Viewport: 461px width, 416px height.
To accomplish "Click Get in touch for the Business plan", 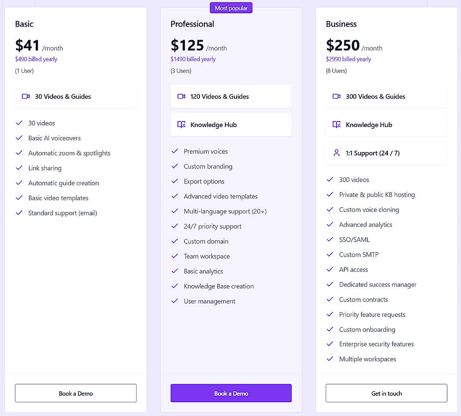I will pos(386,393).
